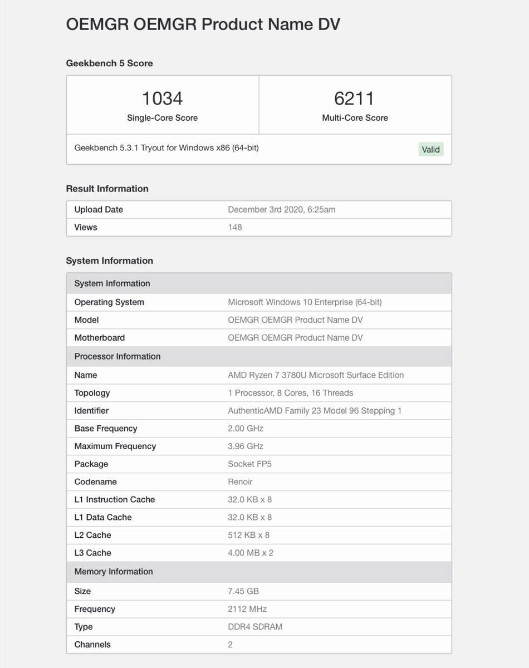Click the AuthenticAMD Identifier value
The width and height of the screenshot is (529, 668).
[x=315, y=411]
